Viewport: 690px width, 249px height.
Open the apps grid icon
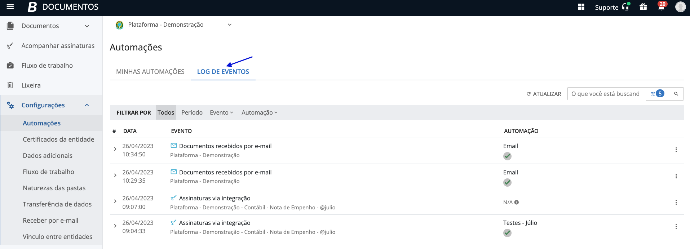[x=581, y=7]
